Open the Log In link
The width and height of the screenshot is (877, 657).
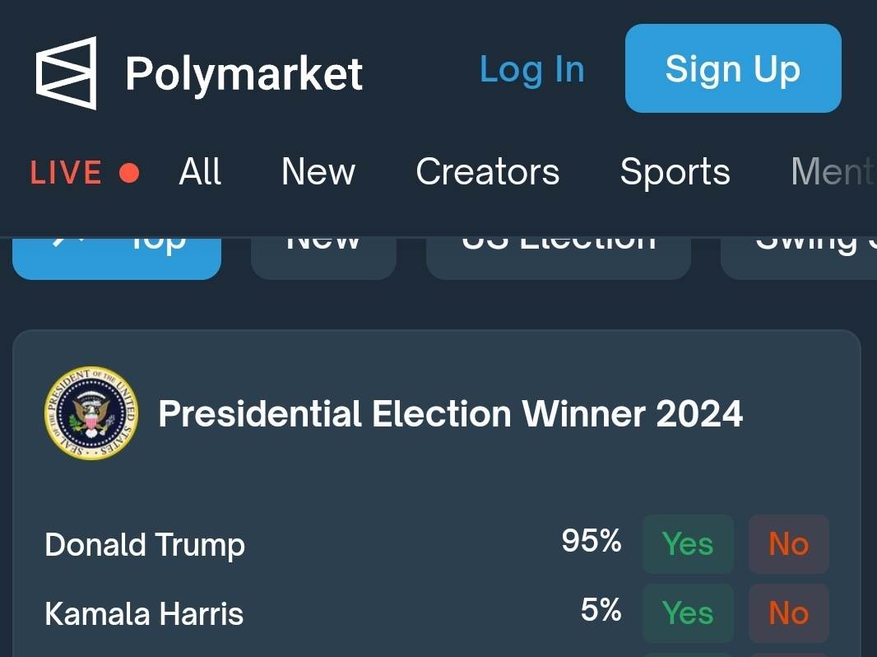point(531,70)
